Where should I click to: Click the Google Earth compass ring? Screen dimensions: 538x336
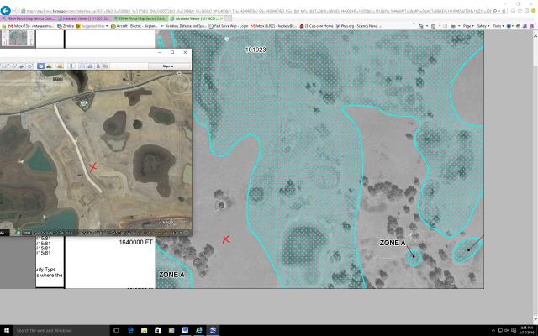point(179,83)
